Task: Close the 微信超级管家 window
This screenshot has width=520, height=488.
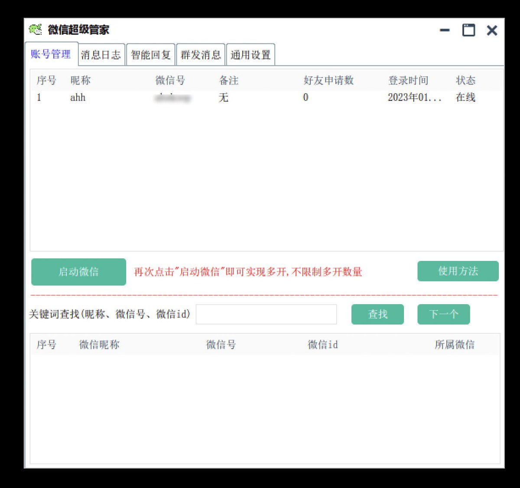Action: [492, 30]
